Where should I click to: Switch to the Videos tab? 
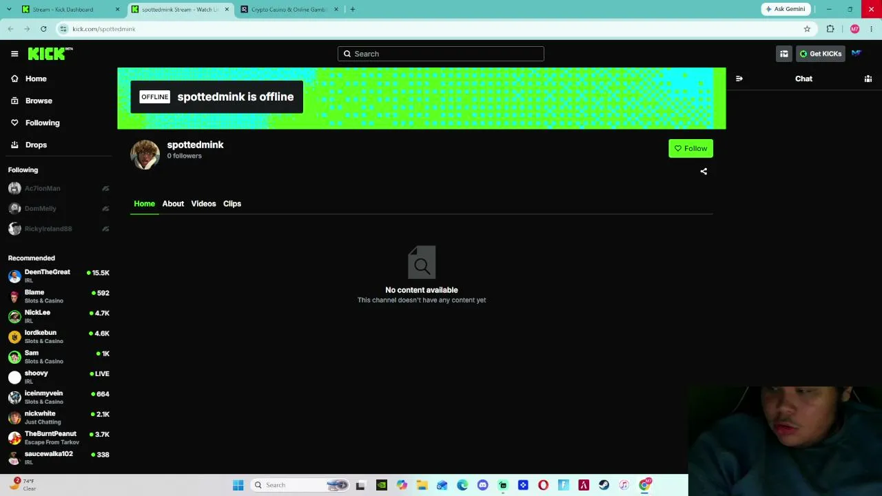point(203,204)
